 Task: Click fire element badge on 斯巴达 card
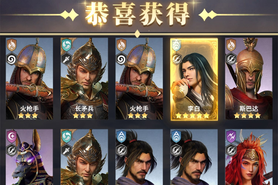point(231,45)
